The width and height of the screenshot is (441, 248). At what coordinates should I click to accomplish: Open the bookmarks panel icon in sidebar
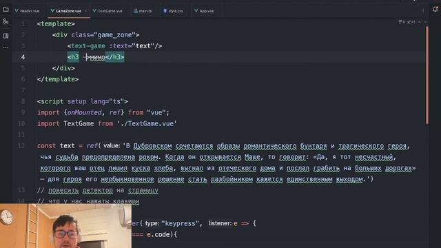coord(6,36)
